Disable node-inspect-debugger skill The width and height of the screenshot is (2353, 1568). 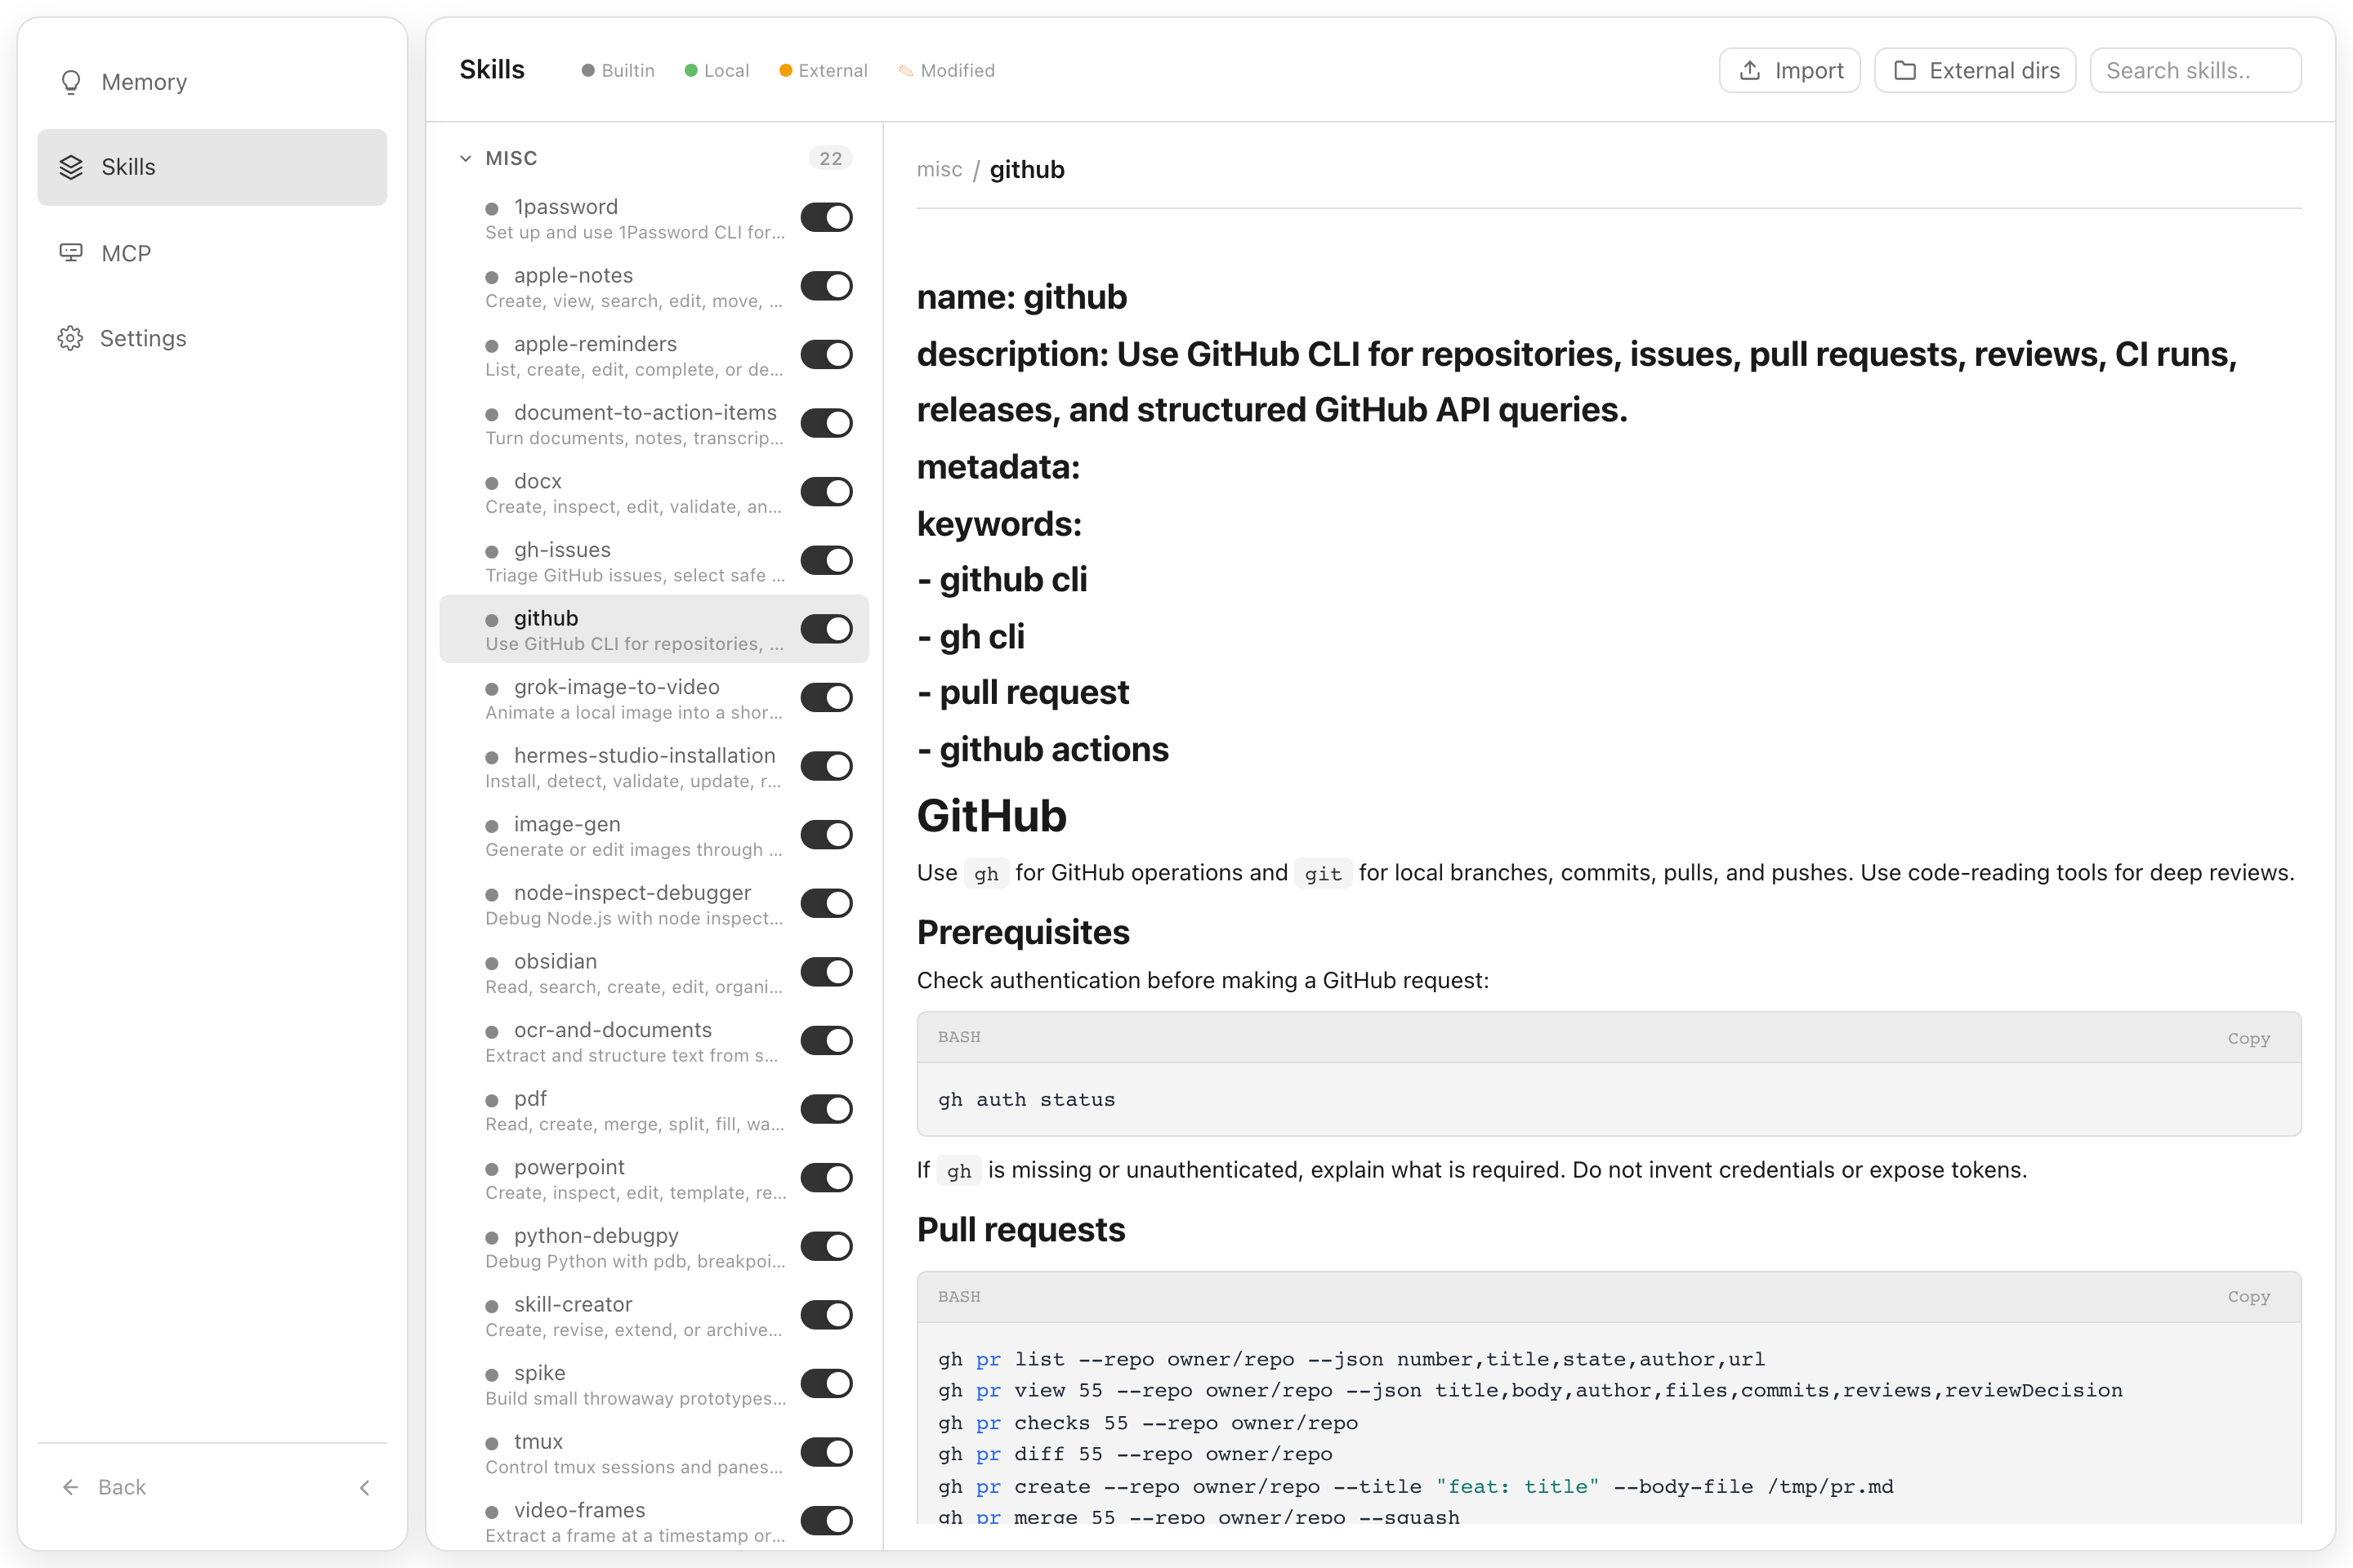826,903
